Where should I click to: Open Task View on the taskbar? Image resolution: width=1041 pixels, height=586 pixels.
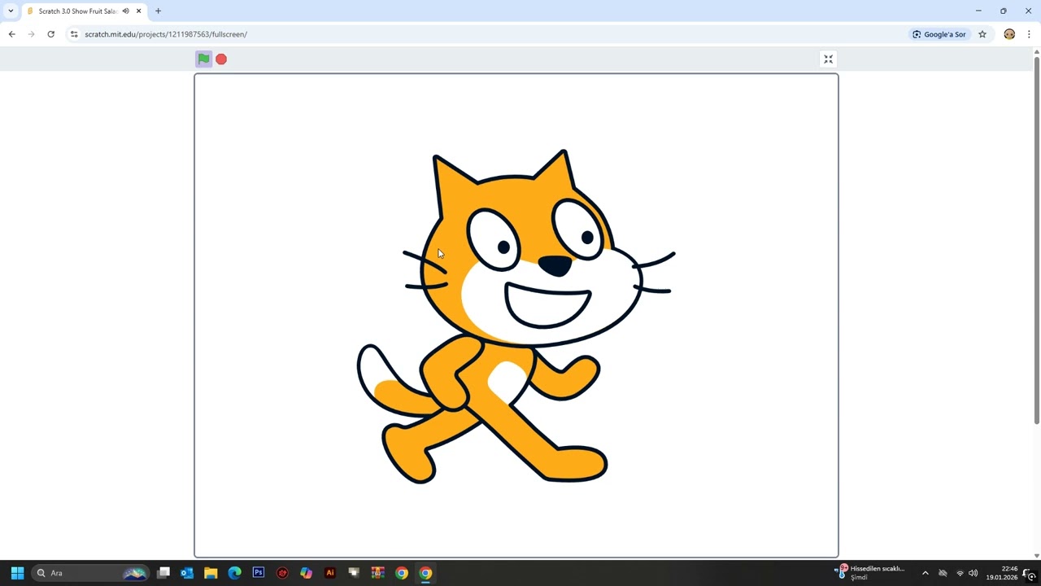[163, 573]
